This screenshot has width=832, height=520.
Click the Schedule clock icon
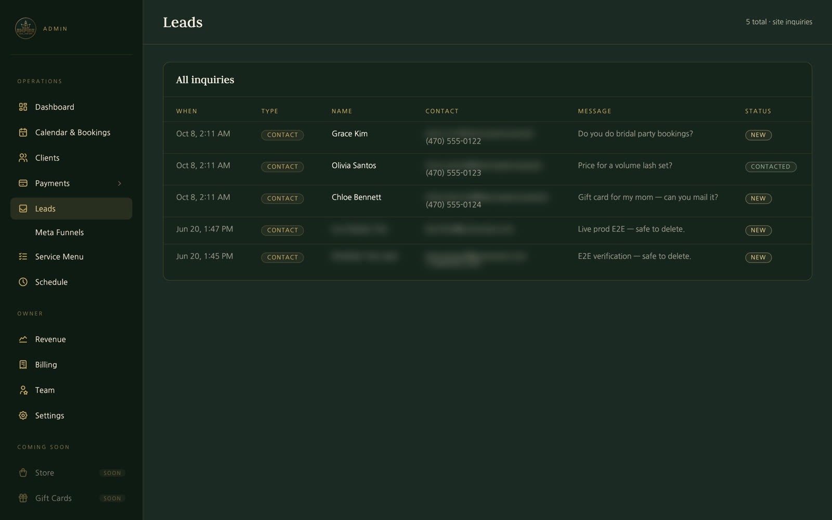click(x=23, y=282)
